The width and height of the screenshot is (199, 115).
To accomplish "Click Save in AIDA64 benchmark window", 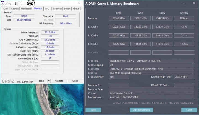I will (x=93, y=110).
